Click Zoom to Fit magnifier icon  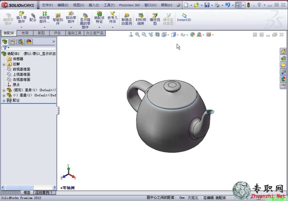(x=137, y=35)
